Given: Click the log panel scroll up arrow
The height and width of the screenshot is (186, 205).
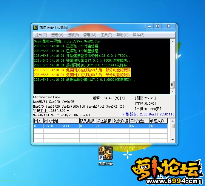Looking at the screenshot, I should pyautogui.click(x=172, y=41).
